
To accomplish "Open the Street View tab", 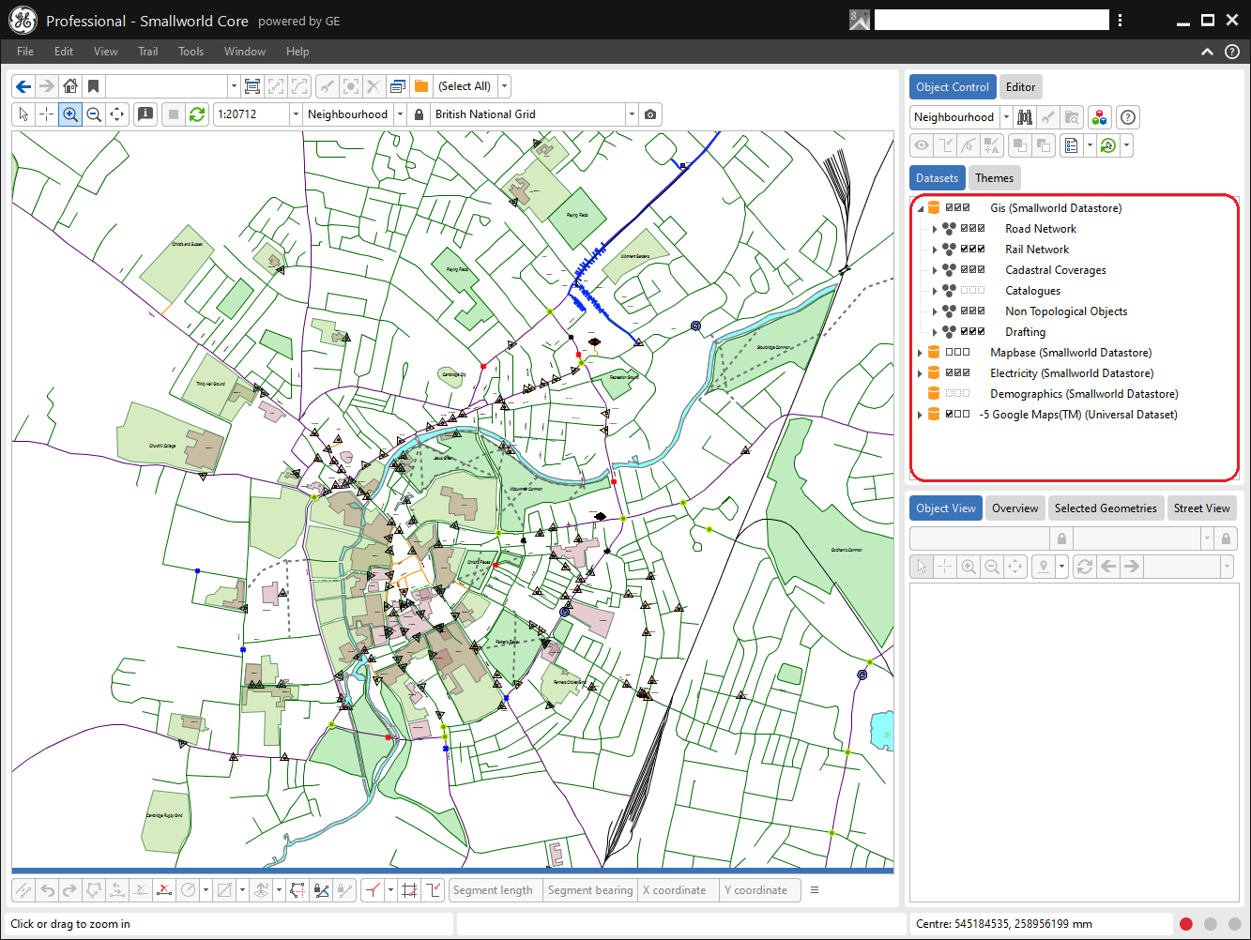I will coord(1202,508).
